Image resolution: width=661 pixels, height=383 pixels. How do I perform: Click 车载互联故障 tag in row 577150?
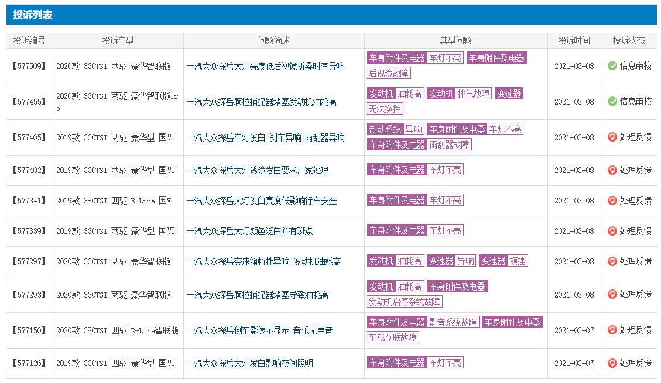pos(393,337)
